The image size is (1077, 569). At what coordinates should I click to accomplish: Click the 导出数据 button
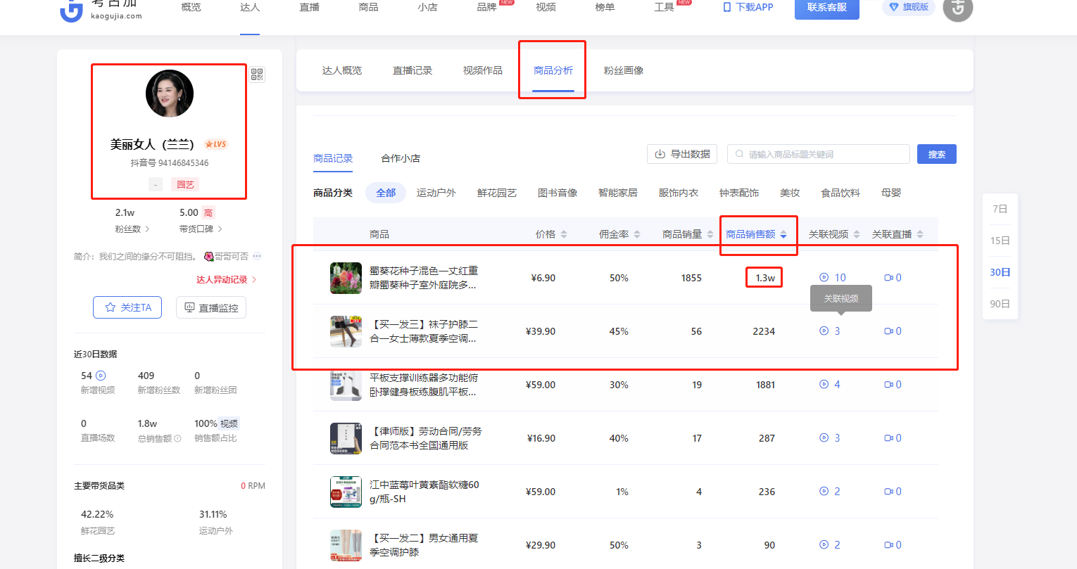coord(682,154)
